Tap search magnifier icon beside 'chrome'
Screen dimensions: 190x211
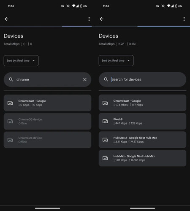[x=11, y=79]
